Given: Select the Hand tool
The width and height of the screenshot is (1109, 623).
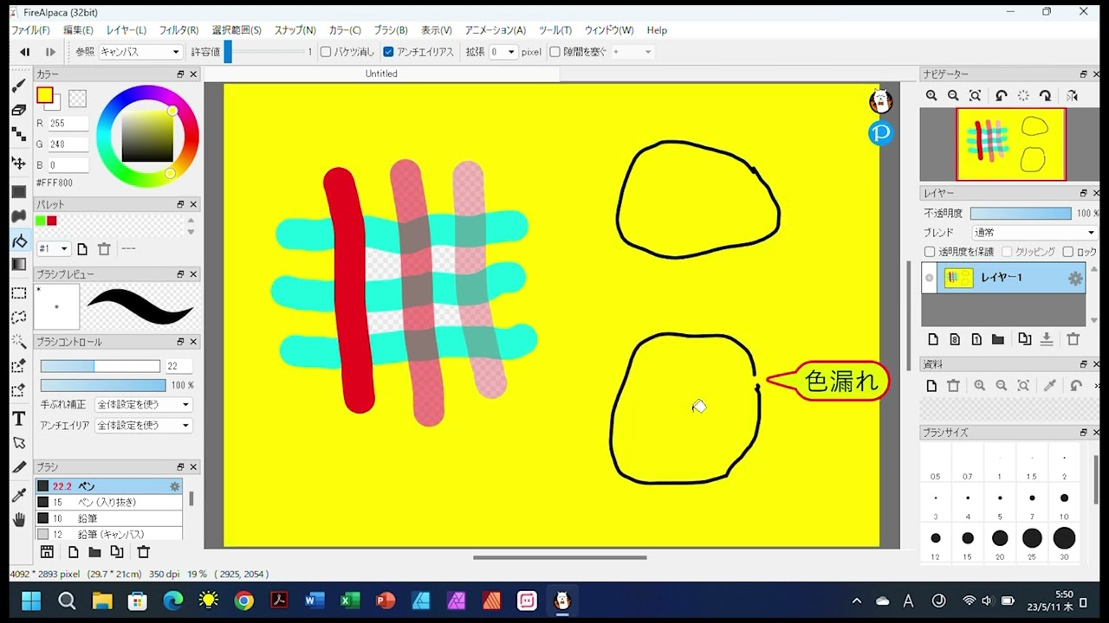Looking at the screenshot, I should (18, 520).
